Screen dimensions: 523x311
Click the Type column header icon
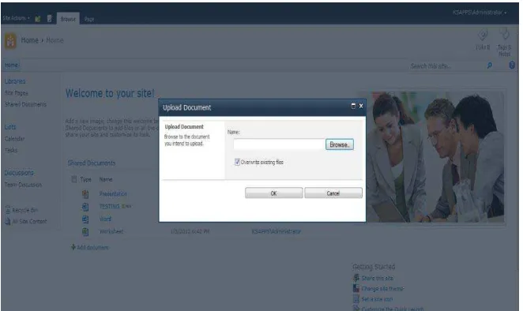[x=74, y=179]
